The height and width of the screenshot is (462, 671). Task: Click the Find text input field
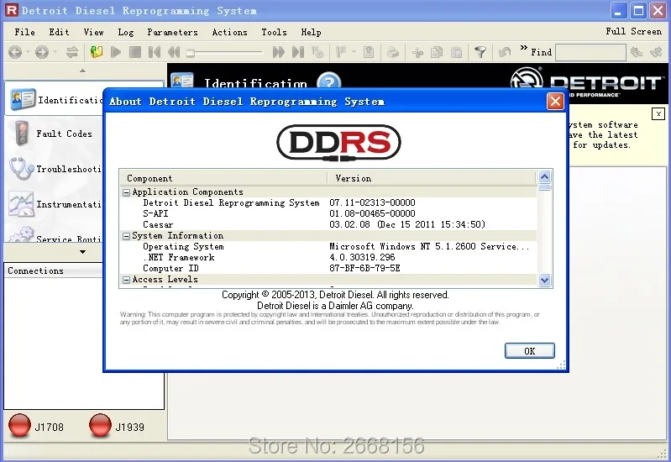[590, 52]
